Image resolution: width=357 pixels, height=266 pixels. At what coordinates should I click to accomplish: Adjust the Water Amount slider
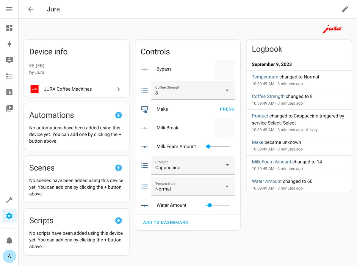(x=218, y=205)
